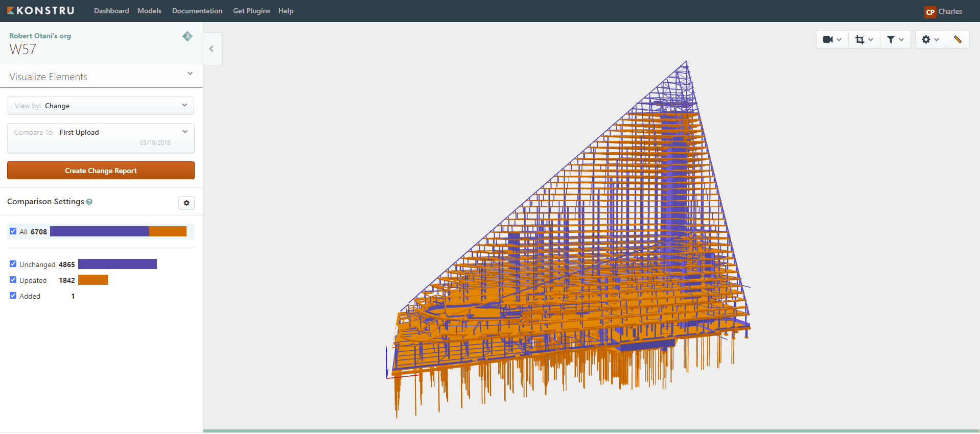Click the Added count 1
Viewport: 980px width, 434px height.
(73, 296)
